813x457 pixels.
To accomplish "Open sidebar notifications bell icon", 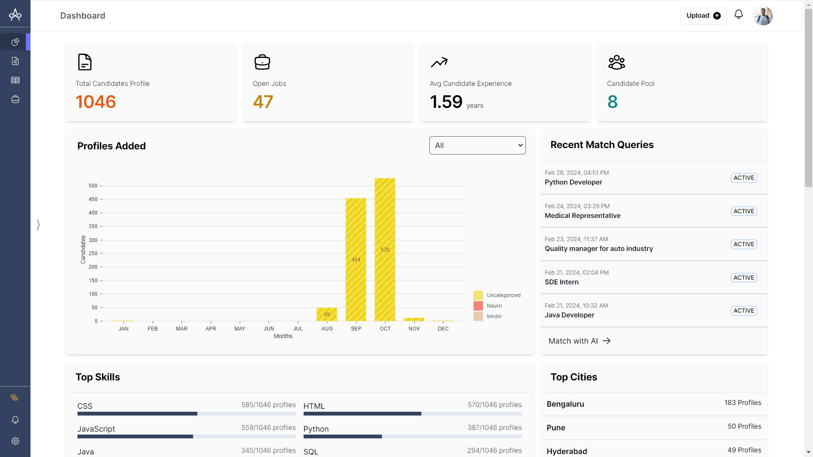I will 15,420.
